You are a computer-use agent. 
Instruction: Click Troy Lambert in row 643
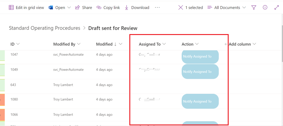63,85
